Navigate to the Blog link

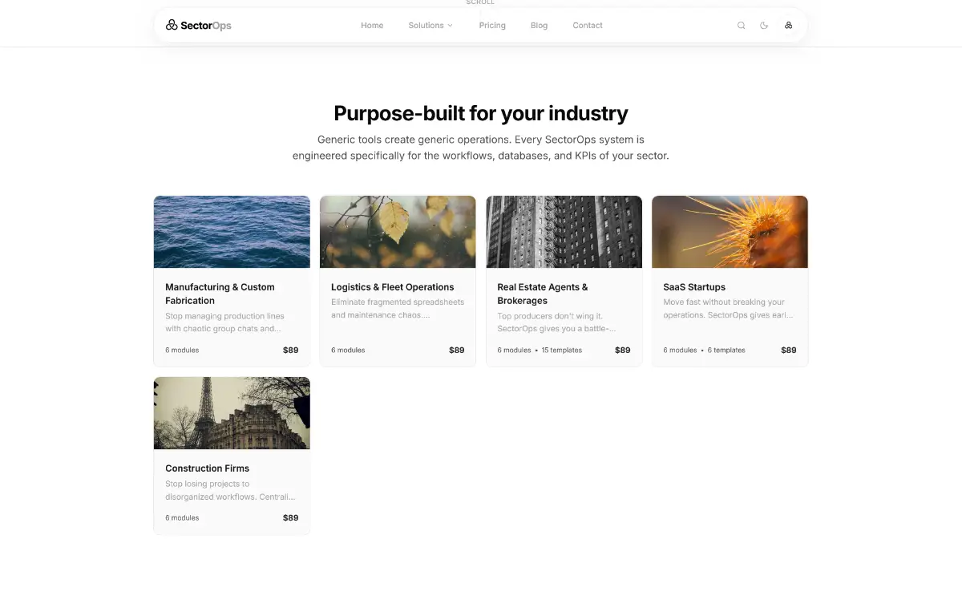pyautogui.click(x=540, y=26)
